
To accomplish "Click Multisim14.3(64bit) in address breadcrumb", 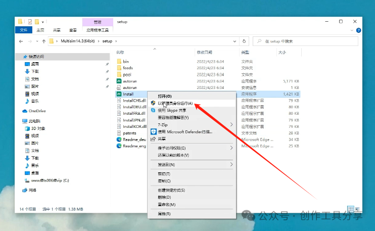I will pos(78,41).
